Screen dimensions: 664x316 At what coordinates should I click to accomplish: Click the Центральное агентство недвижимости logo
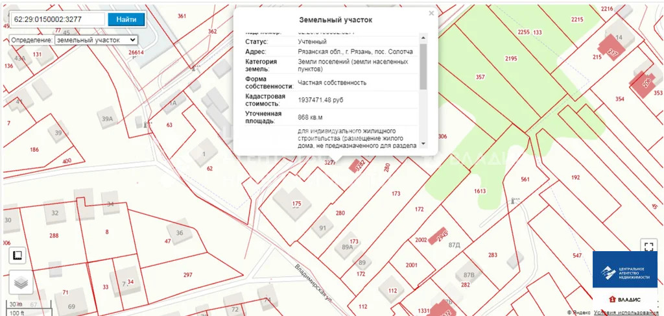coord(624,269)
